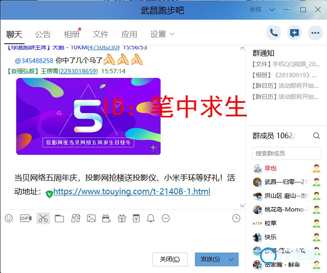Click avatar of member 非也
This screenshot has width=327, height=273.
click(257, 168)
